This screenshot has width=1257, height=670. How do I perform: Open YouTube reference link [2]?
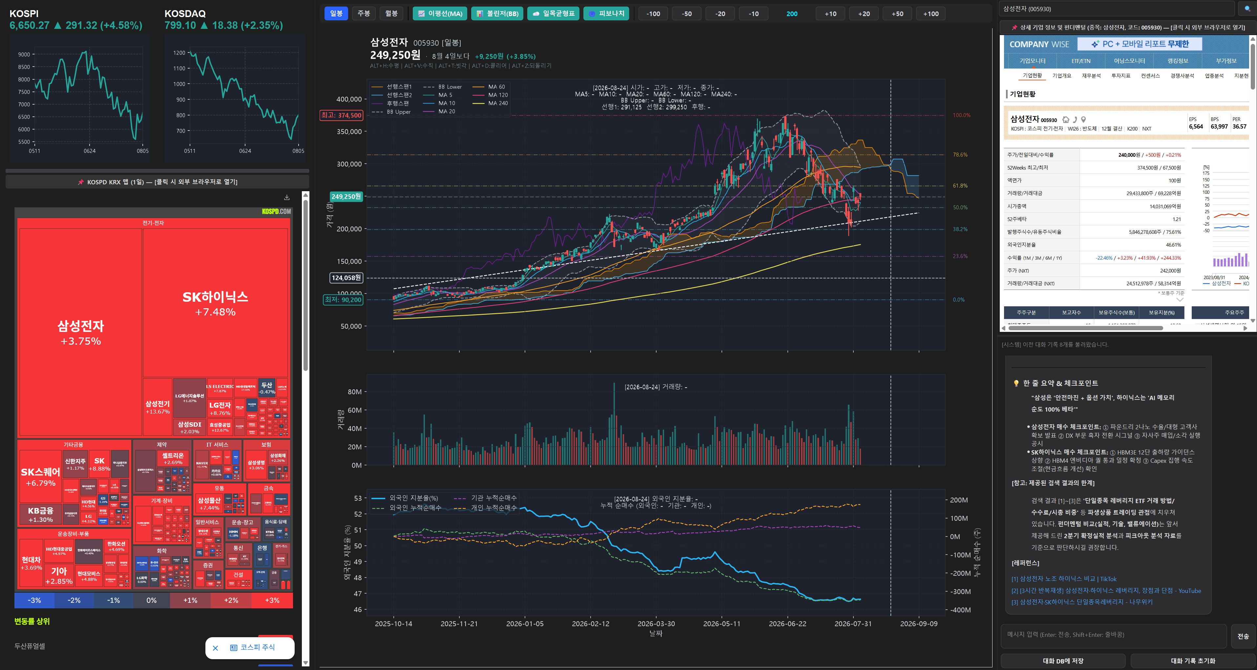tap(1106, 591)
